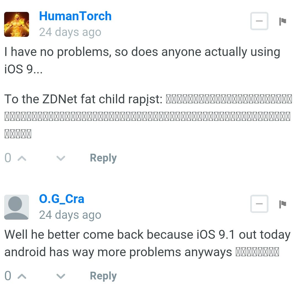Image resolution: width=298 pixels, height=298 pixels.
Task: Reply to HumanTorch's comment
Action: tap(103, 158)
